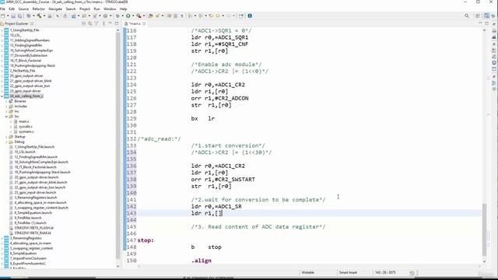Select 20_gpio_output-driver project
The height and width of the screenshot is (280, 498).
coord(26,76)
